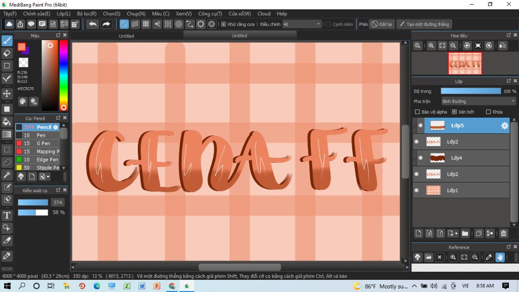Adjust the Độ trong opacity slider
The image size is (519, 292).
click(471, 91)
